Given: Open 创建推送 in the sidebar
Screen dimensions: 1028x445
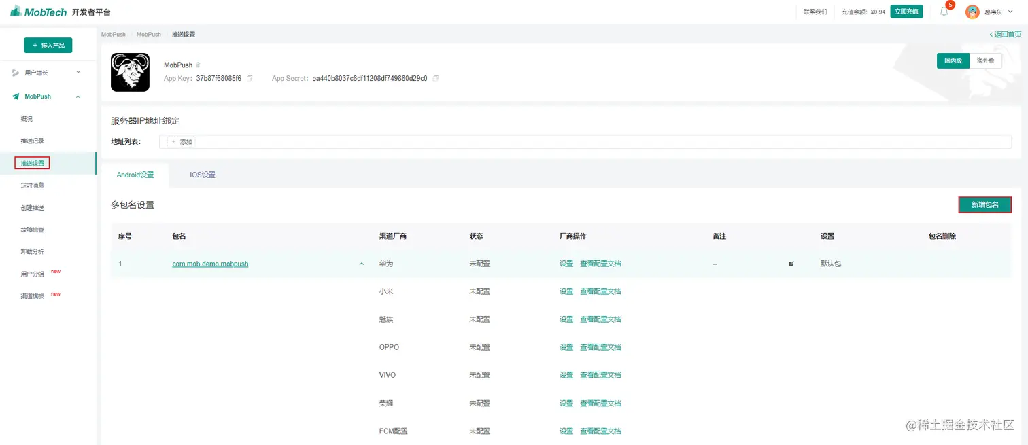Looking at the screenshot, I should pyautogui.click(x=32, y=207).
